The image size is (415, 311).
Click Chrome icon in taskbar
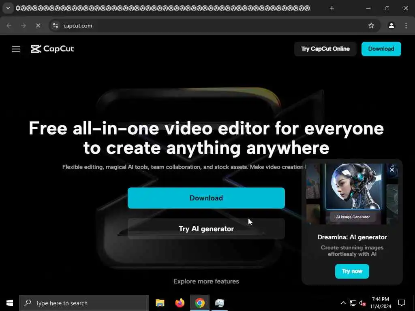click(x=199, y=303)
